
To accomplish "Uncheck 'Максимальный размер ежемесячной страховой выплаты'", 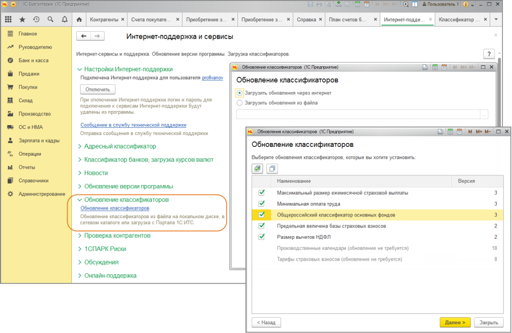I will point(261,193).
